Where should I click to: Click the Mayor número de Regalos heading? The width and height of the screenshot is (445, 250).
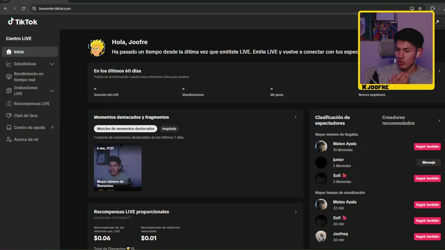click(x=337, y=134)
